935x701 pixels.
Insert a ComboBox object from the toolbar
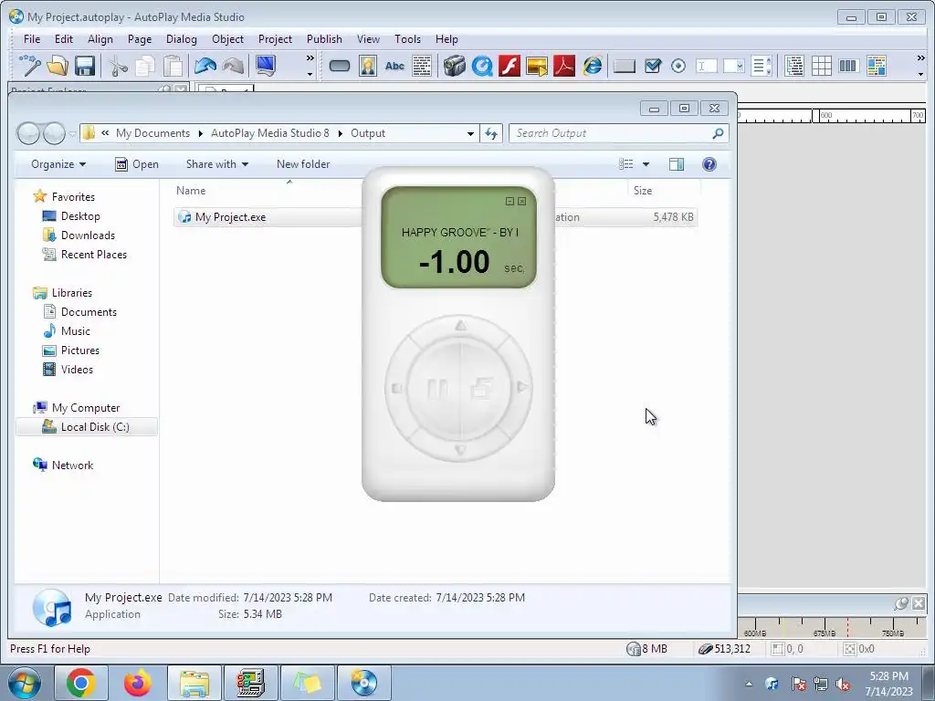pyautogui.click(x=733, y=66)
